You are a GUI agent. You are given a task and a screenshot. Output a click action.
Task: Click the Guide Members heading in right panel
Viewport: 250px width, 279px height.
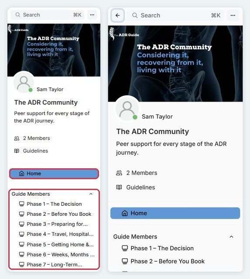click(x=135, y=237)
